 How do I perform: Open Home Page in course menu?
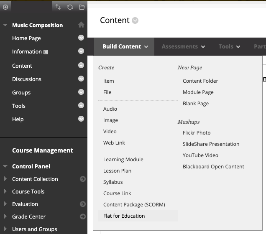(x=26, y=38)
